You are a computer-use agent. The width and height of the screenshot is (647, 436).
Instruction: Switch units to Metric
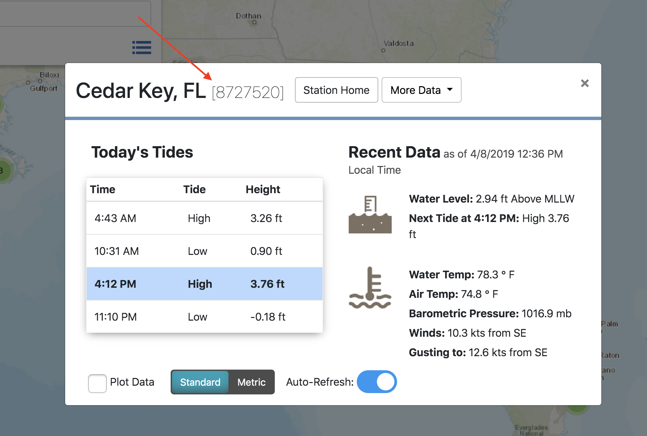251,382
